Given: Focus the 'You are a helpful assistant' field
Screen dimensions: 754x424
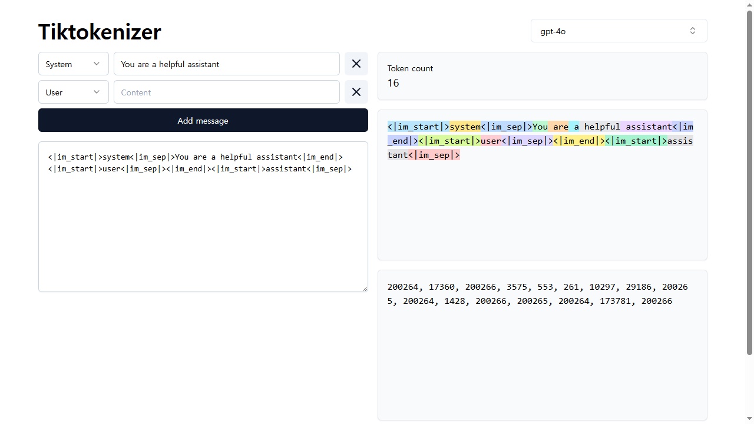Looking at the screenshot, I should [227, 64].
